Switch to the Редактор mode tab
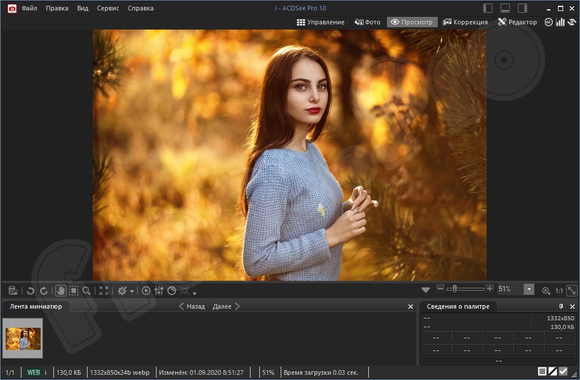This screenshot has width=580, height=380. [x=517, y=22]
